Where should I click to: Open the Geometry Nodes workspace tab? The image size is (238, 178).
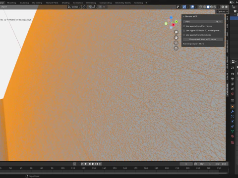123,3
